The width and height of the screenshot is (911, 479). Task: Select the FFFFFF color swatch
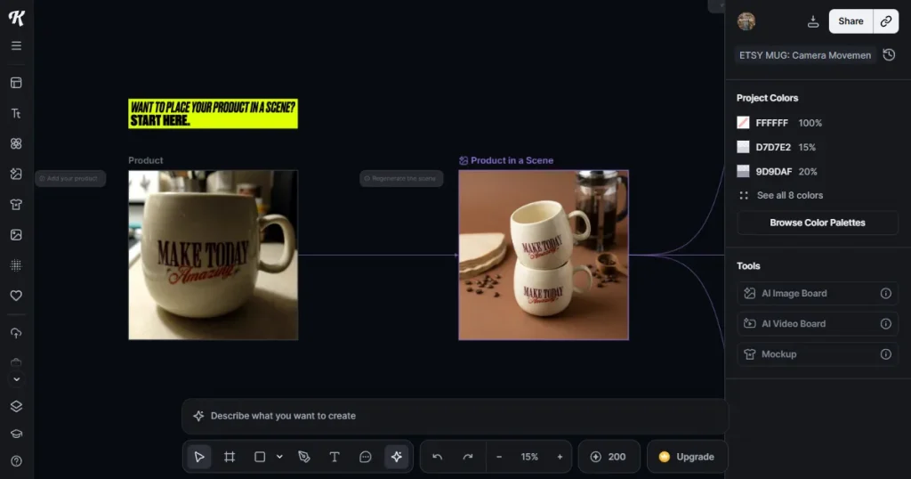point(743,123)
